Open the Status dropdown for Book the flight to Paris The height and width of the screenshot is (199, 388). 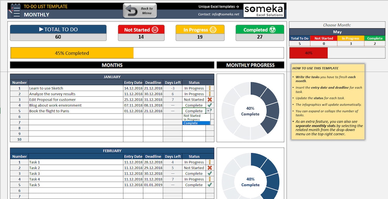tap(208, 111)
